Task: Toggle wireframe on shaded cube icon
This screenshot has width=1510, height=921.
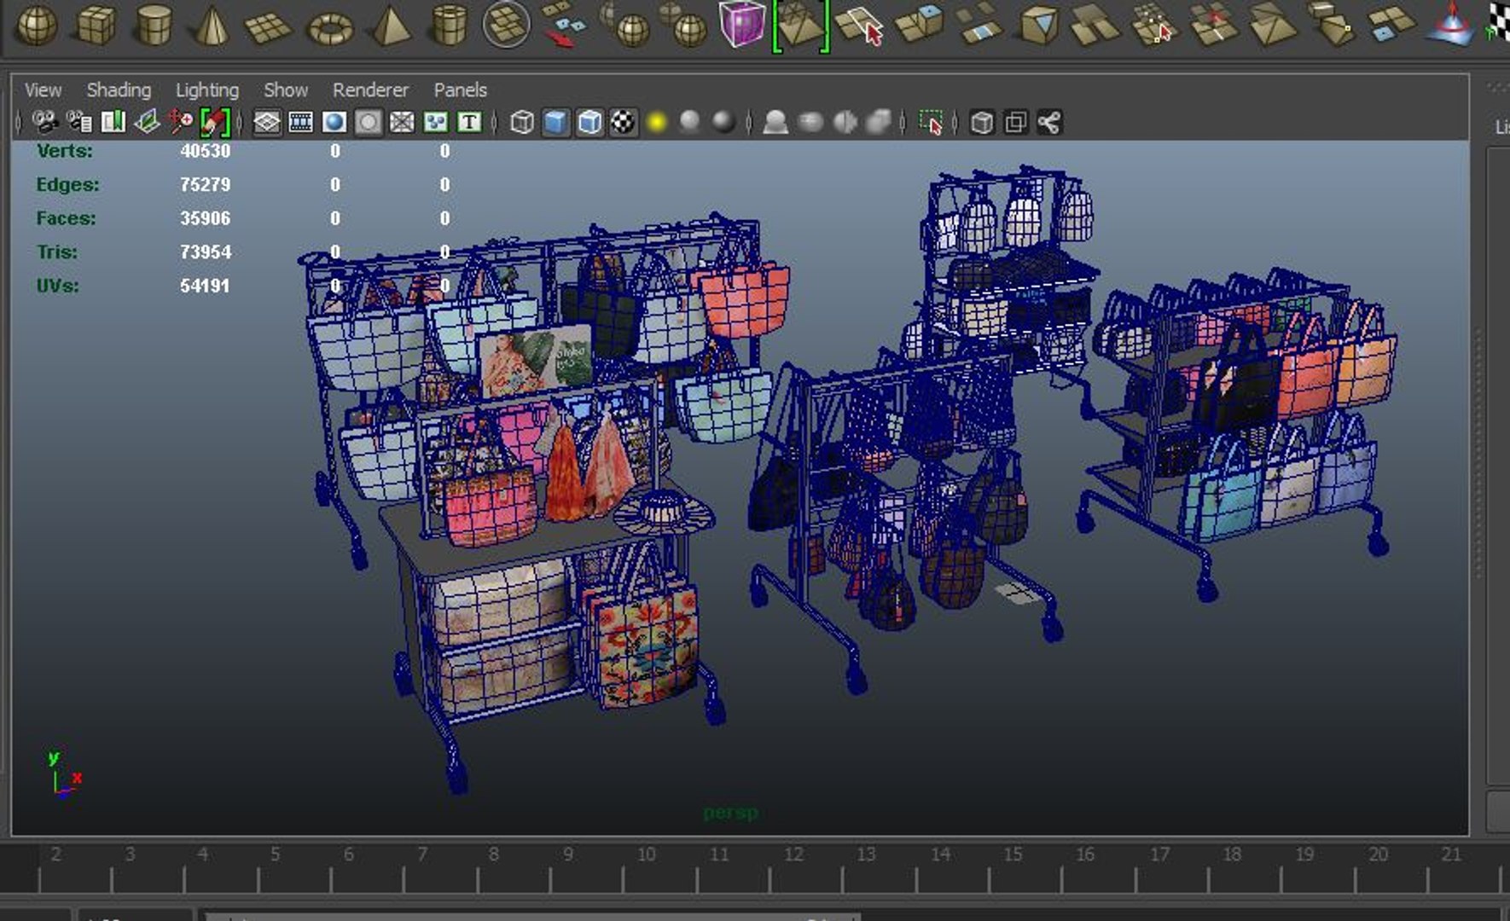Action: pos(589,123)
